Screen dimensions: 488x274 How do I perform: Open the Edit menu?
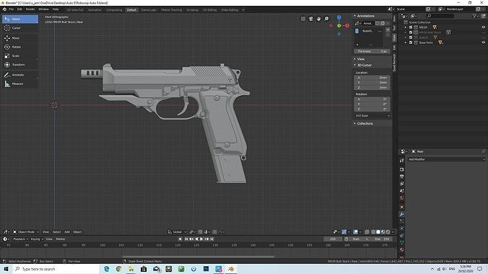(x=19, y=9)
